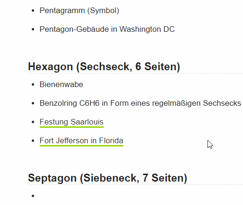This screenshot has height=205, width=243.
Task: Follow the Fort Jefferson in Florida link
Action: click(81, 140)
